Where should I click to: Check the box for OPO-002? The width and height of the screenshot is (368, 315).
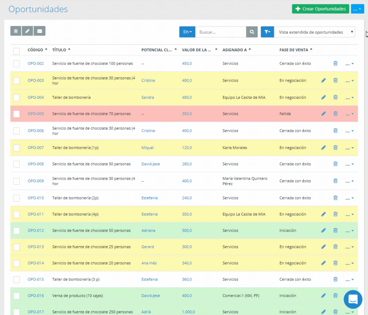[x=17, y=64]
